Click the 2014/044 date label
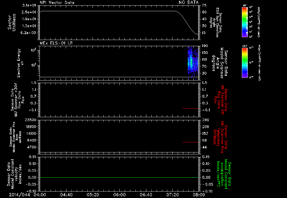The width and height of the screenshot is (287, 198). (x=19, y=195)
